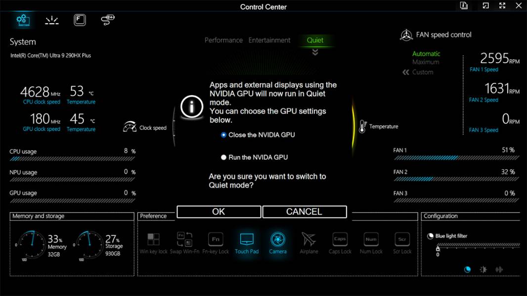The height and width of the screenshot is (296, 527).
Task: Open the Flexikey macro tab icon
Action: coord(80,20)
